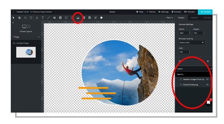Open the Help menu
The width and height of the screenshot is (224, 124).
point(140,12)
